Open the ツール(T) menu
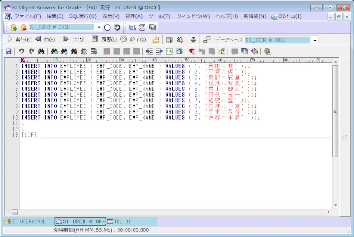Viewport: 354px width, 237px height. tap(159, 16)
